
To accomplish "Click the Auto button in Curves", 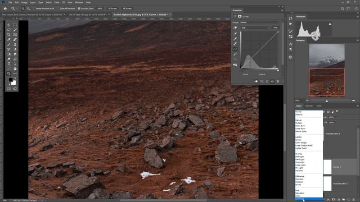I will [275, 27].
